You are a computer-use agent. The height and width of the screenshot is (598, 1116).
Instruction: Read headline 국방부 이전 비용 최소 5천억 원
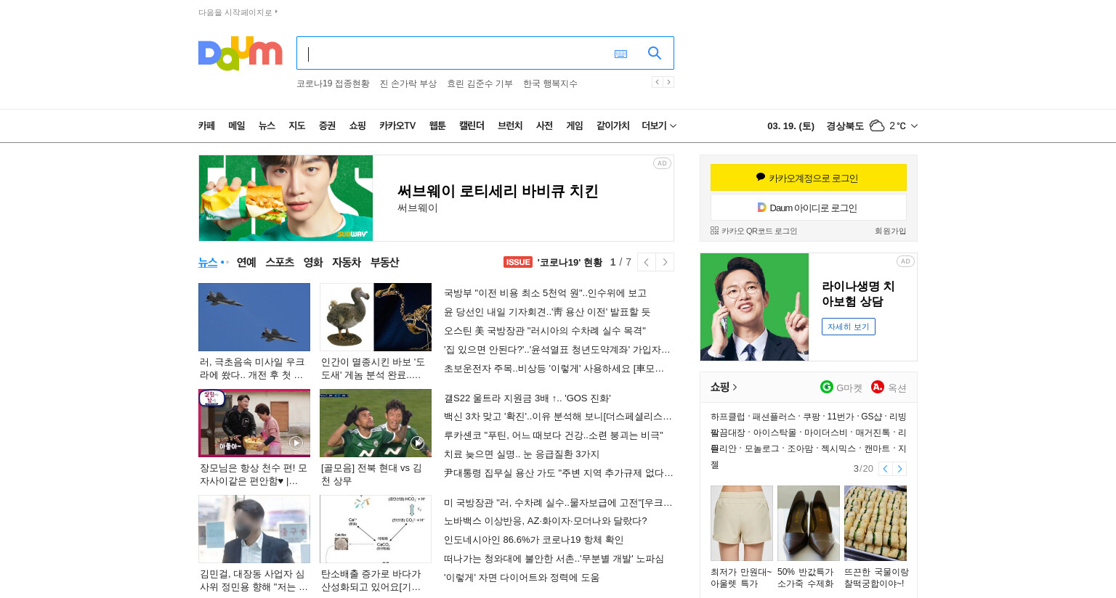click(545, 293)
